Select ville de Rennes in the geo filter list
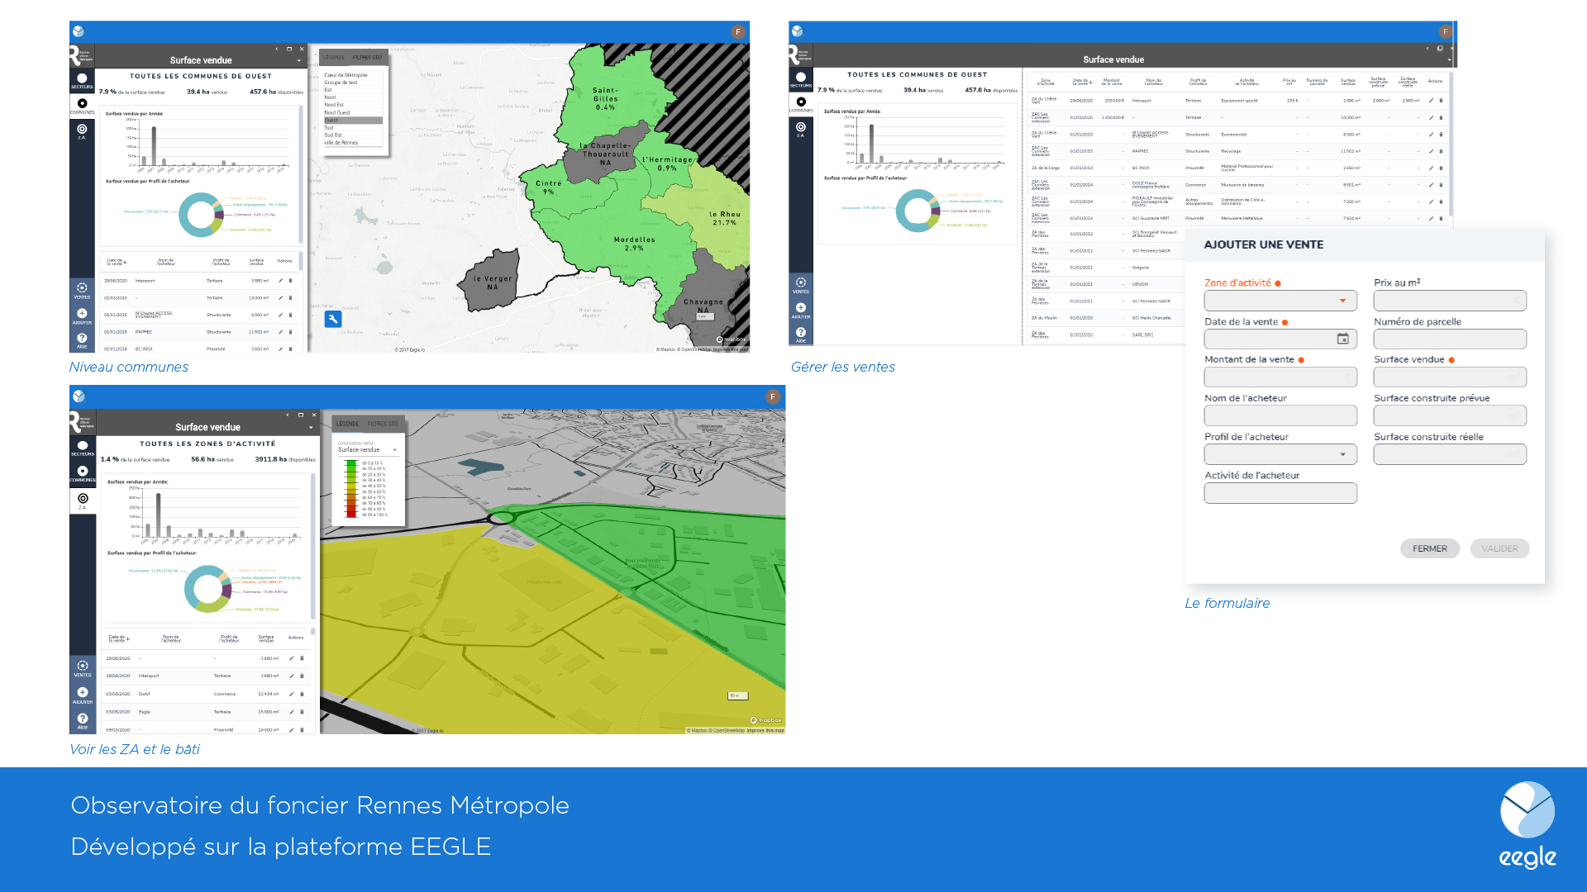1587x892 pixels. coord(353,143)
